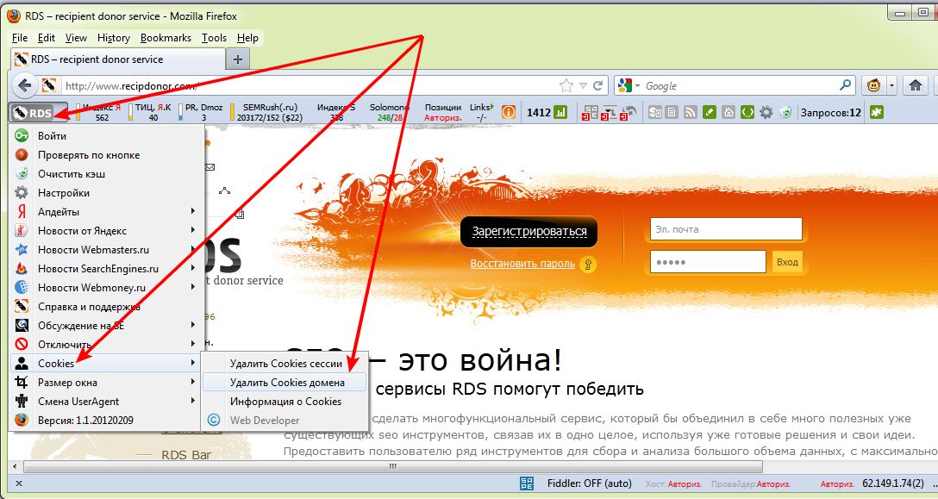Click the search magnifier in Google box
The height and width of the screenshot is (499, 938).
845,85
